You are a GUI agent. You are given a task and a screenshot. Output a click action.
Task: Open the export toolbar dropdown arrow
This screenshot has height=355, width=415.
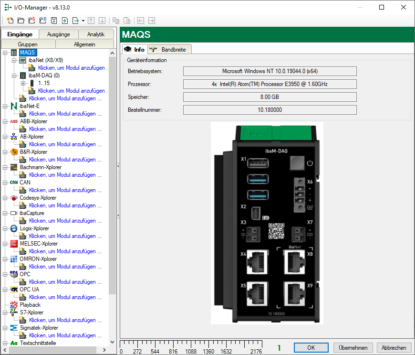(x=83, y=21)
